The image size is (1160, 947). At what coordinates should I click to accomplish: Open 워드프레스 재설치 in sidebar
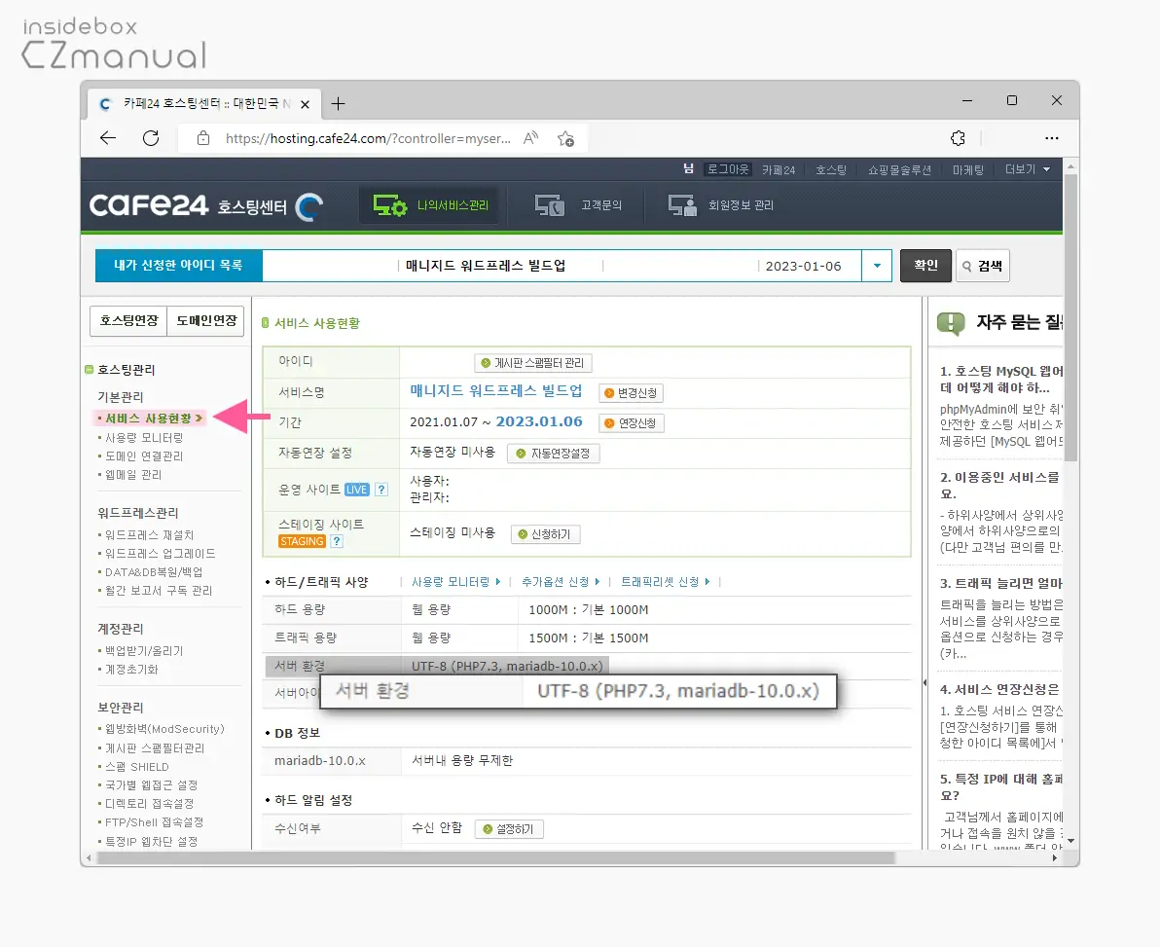(x=149, y=534)
